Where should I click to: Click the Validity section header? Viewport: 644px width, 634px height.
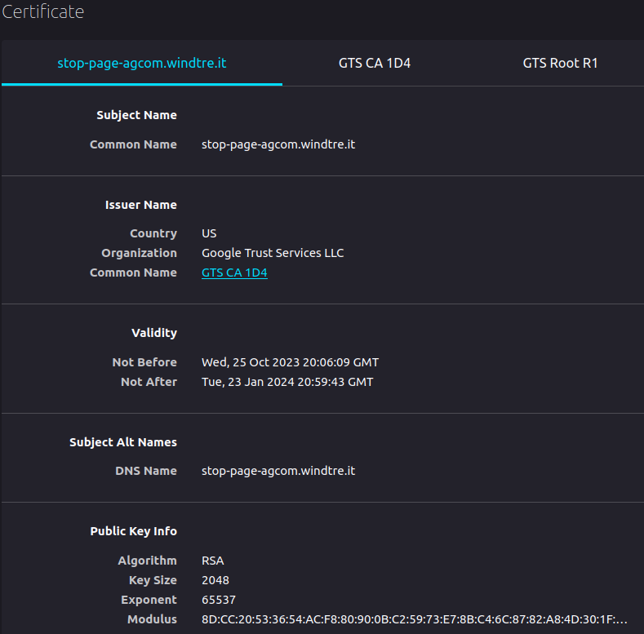pos(154,333)
